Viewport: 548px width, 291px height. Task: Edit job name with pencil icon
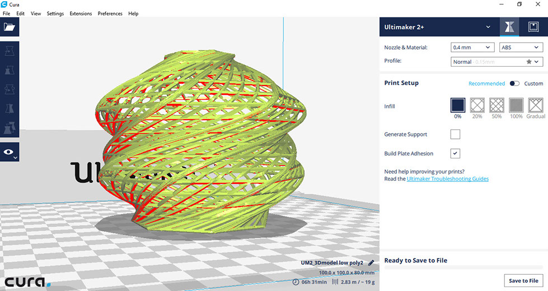point(371,262)
